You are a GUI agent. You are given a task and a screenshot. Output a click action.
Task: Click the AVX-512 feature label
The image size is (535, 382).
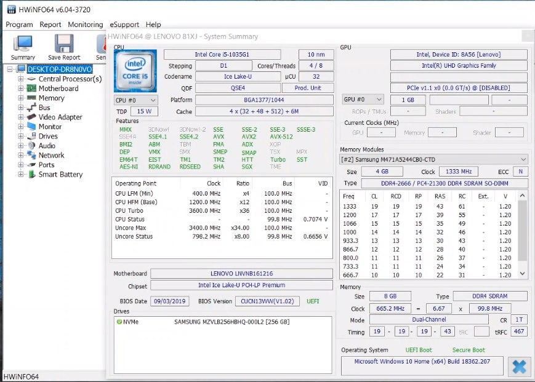(281, 137)
